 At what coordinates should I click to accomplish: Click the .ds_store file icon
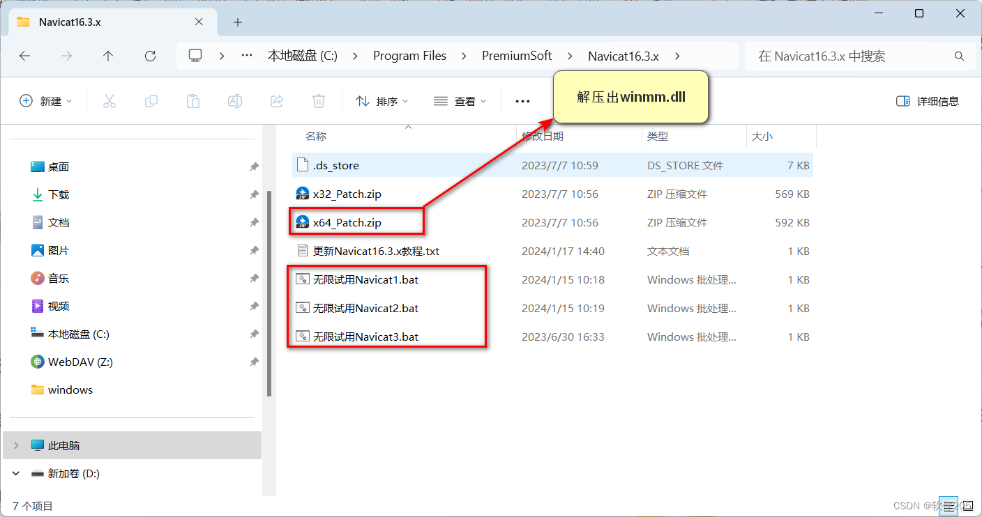coord(303,165)
